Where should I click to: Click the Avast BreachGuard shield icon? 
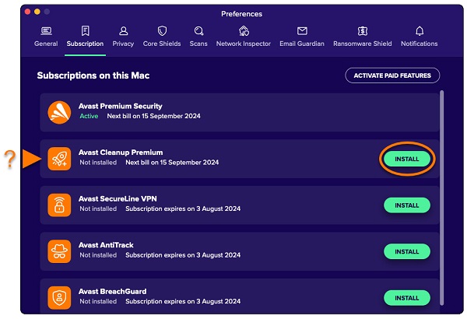coord(60,297)
